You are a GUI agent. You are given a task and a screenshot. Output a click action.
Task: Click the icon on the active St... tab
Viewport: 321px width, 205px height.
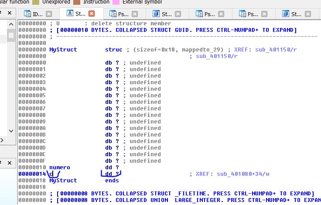coord(70,14)
